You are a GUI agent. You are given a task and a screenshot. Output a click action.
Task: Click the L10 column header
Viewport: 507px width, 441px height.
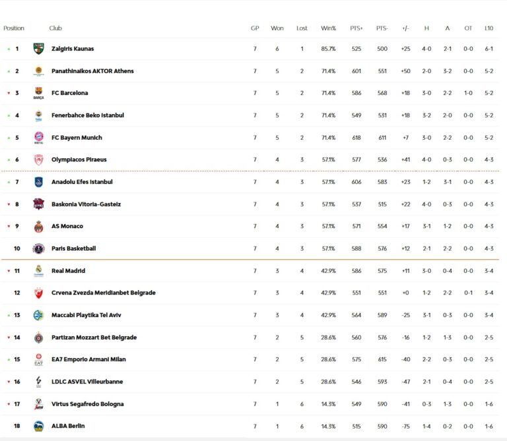point(489,28)
